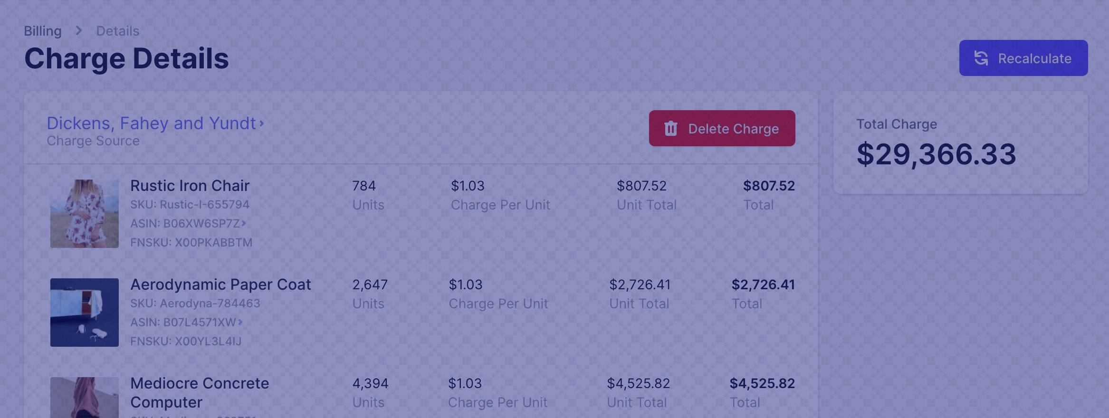Click the trash icon on Delete Charge button

pyautogui.click(x=670, y=128)
